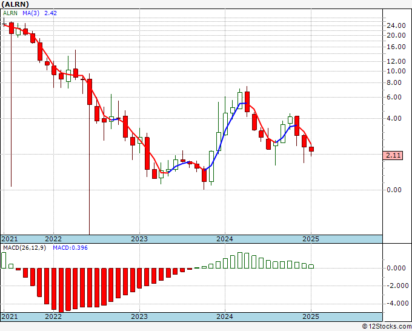
Task: Click the 24.00 price axis label
Action: pos(396,26)
